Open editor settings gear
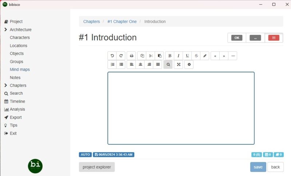Viewport: 291px width, 176px height. pos(189,64)
